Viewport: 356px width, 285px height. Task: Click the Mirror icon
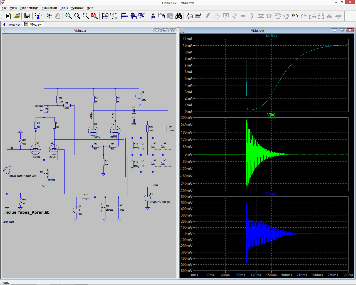click(321, 16)
